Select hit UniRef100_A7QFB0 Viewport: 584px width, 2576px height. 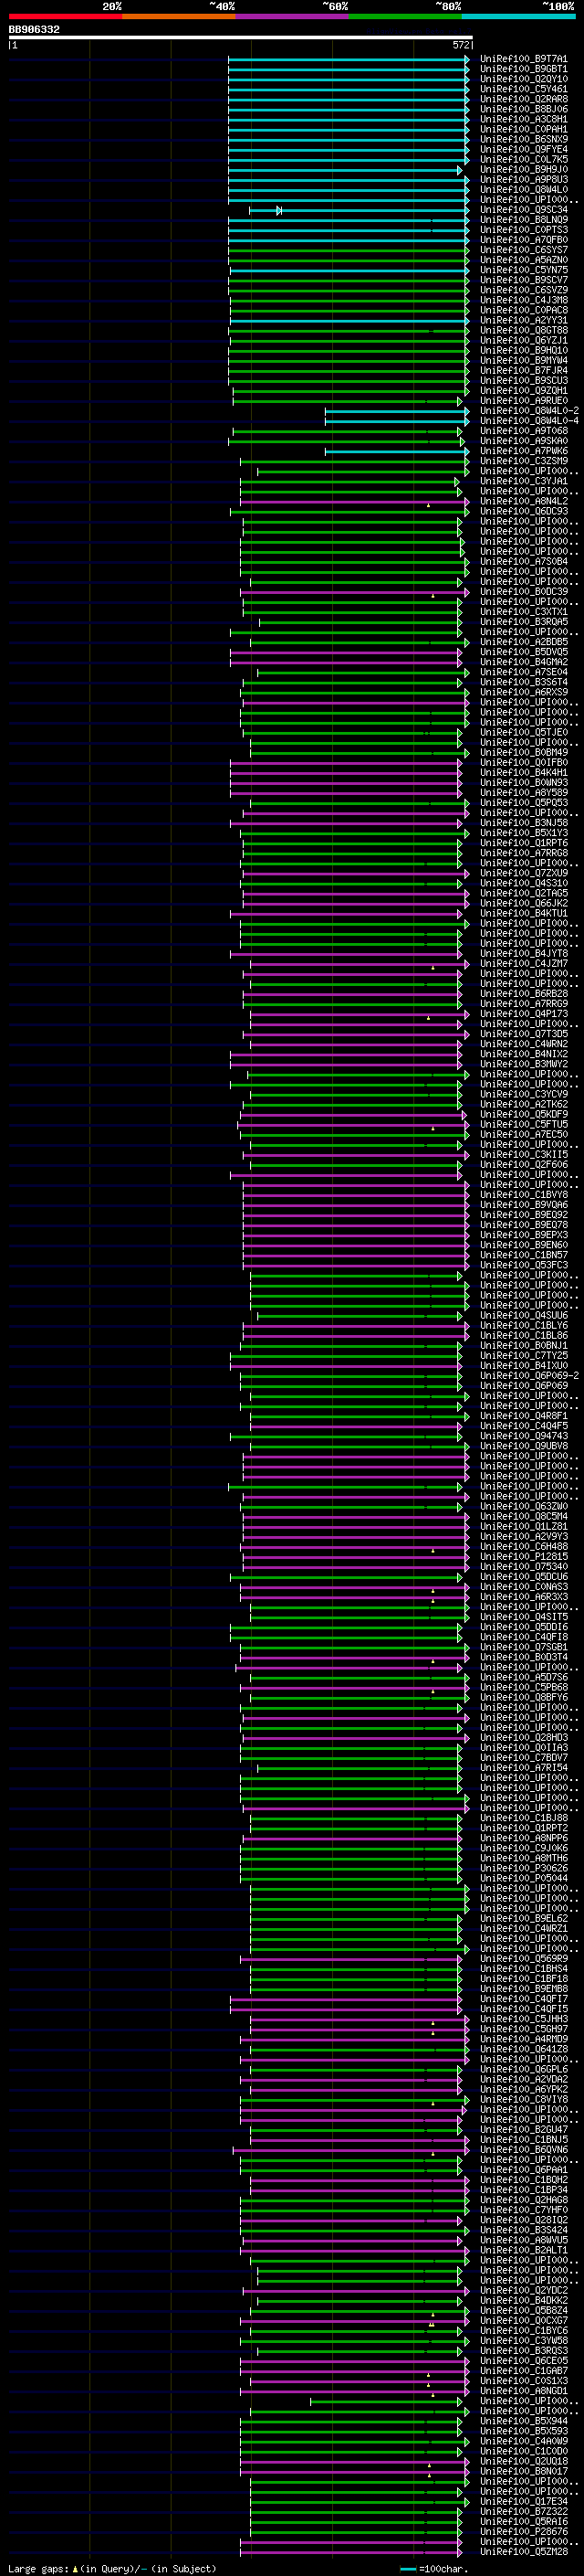(523, 240)
